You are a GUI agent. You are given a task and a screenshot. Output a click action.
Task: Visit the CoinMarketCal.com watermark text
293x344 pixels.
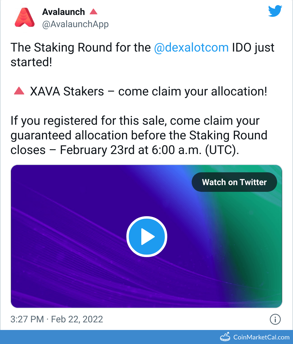[x=261, y=337]
